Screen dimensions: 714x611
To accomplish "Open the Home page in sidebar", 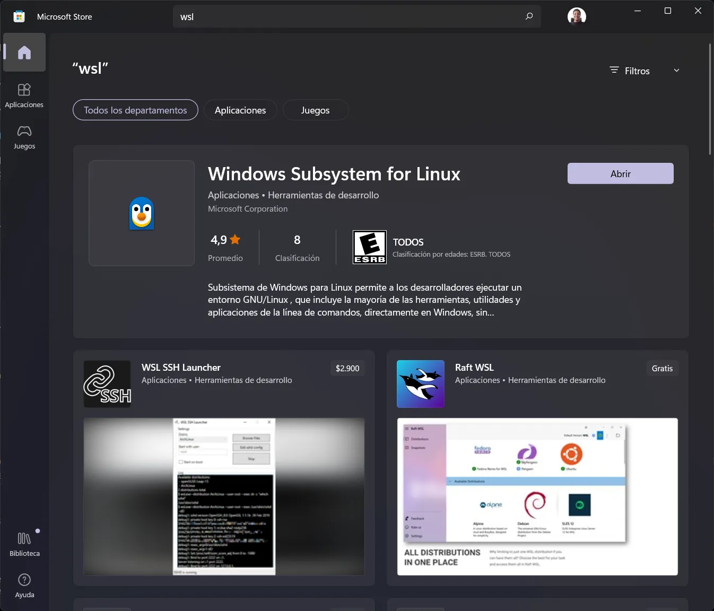I will 24,53.
